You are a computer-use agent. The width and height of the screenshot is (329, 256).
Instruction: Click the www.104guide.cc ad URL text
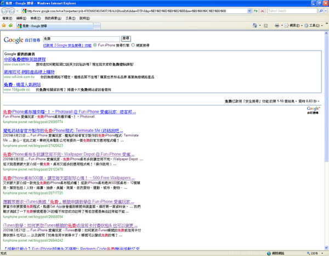point(17,90)
